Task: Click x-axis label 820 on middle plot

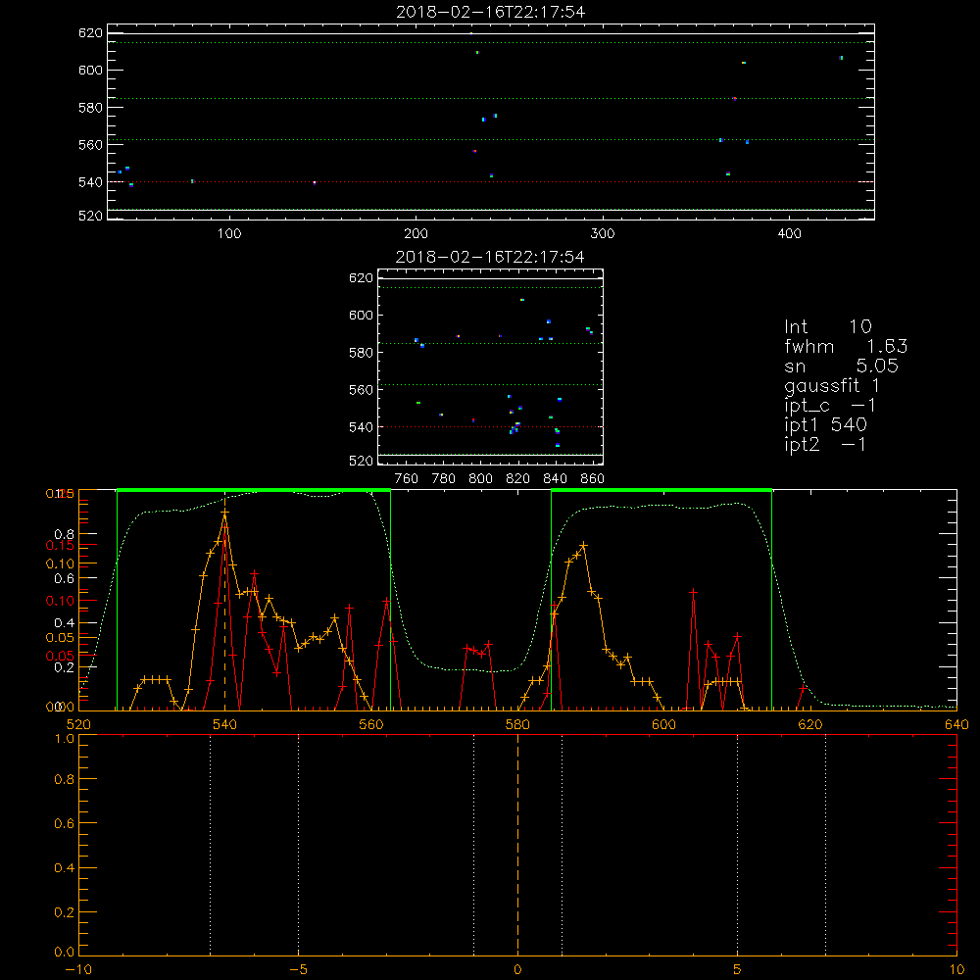Action: pos(518,479)
